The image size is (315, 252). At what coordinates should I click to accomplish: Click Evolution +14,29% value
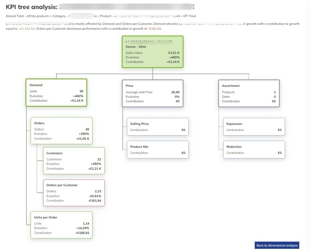point(82,228)
